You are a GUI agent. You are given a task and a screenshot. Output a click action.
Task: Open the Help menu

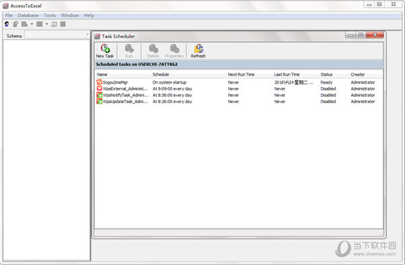(x=89, y=16)
